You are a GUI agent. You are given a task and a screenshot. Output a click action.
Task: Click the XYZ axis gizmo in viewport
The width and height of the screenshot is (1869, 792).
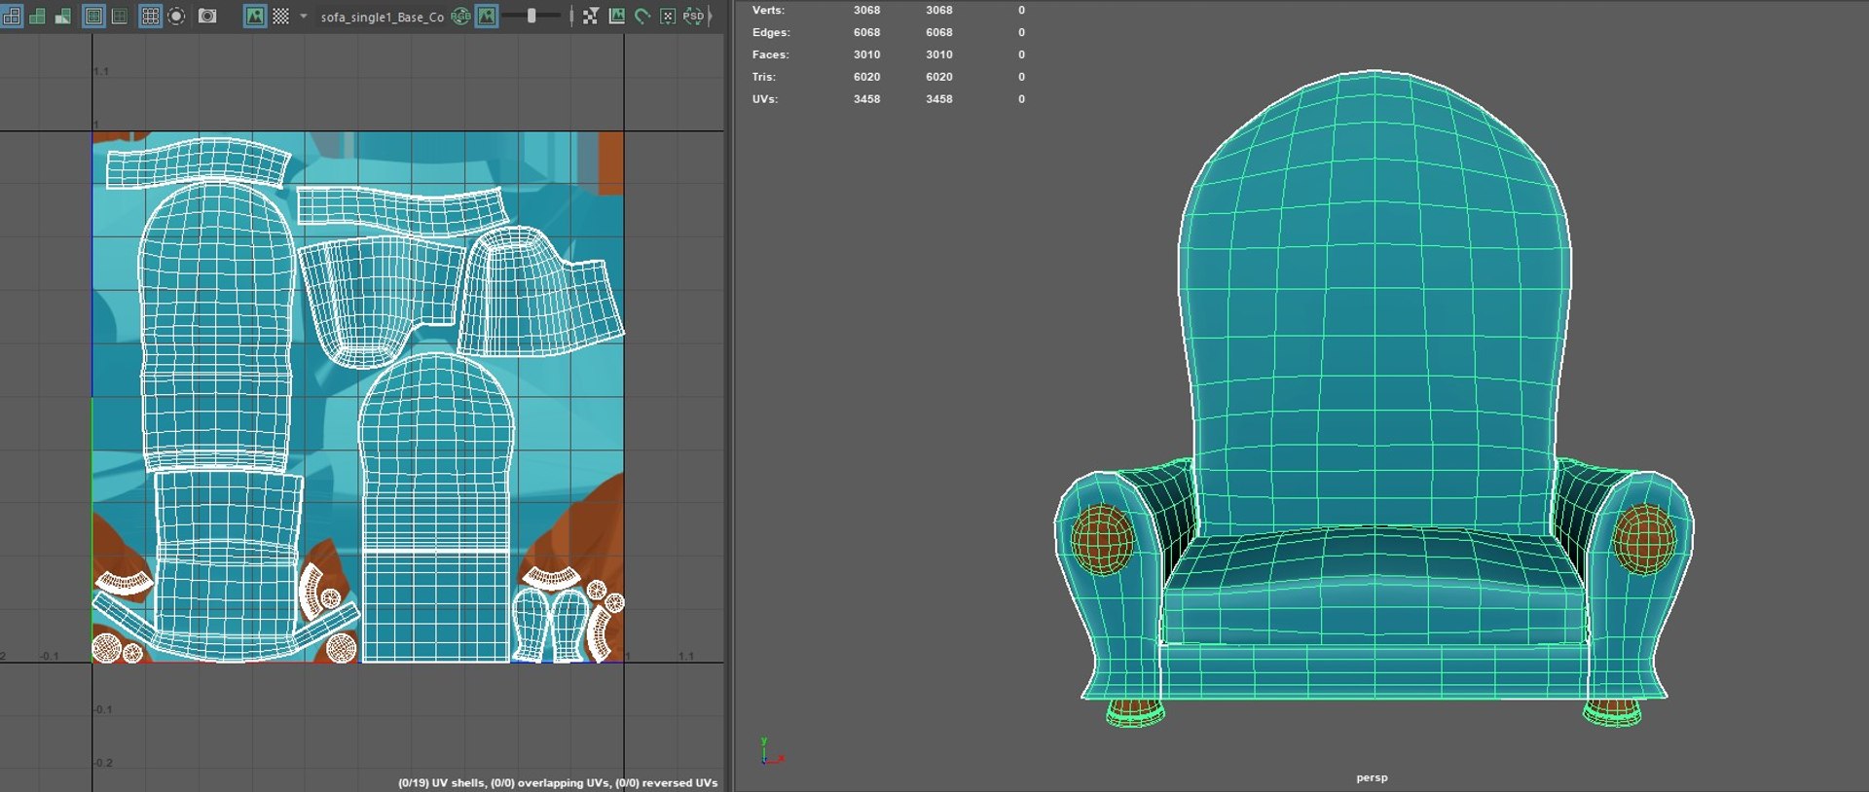tap(772, 751)
